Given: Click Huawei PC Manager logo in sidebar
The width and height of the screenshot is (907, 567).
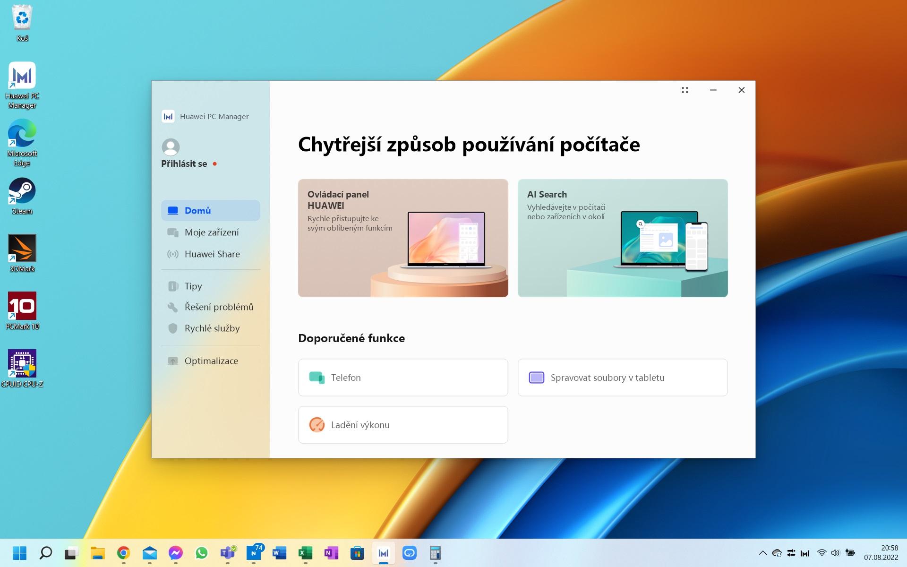Looking at the screenshot, I should [168, 116].
